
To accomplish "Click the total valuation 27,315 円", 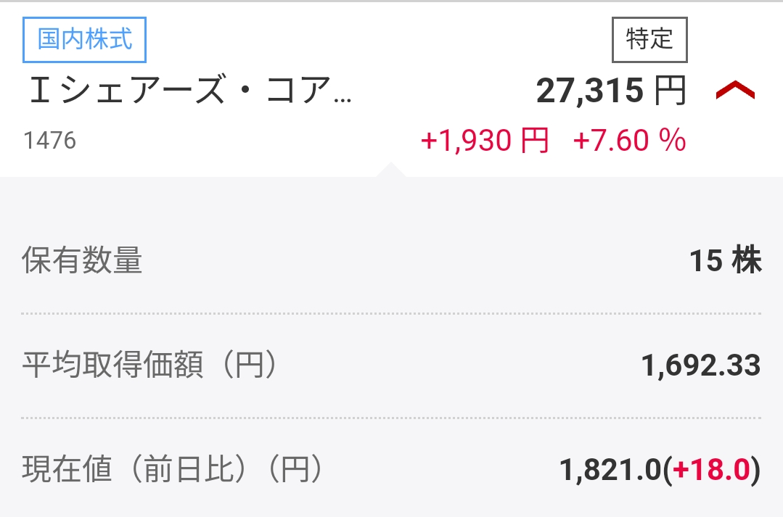I will point(611,91).
